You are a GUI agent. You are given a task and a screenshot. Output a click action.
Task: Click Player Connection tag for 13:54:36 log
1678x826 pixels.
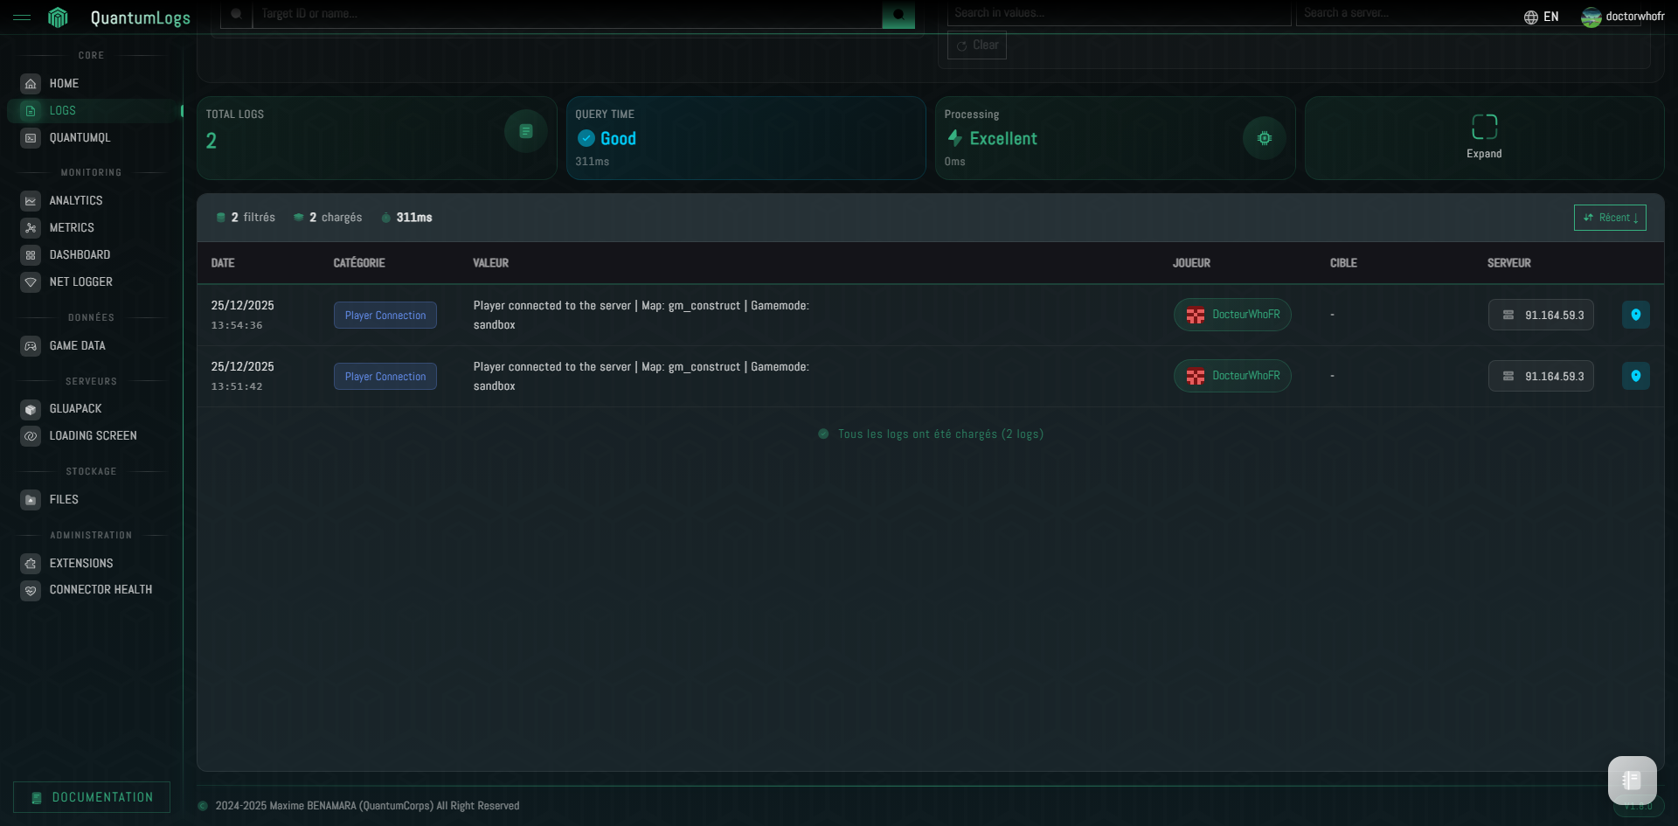pos(385,316)
